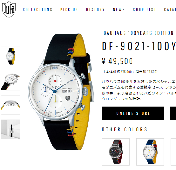176x170 pixels.
Task: Select second thumbnail showing angled watch view
Action: click(11, 80)
